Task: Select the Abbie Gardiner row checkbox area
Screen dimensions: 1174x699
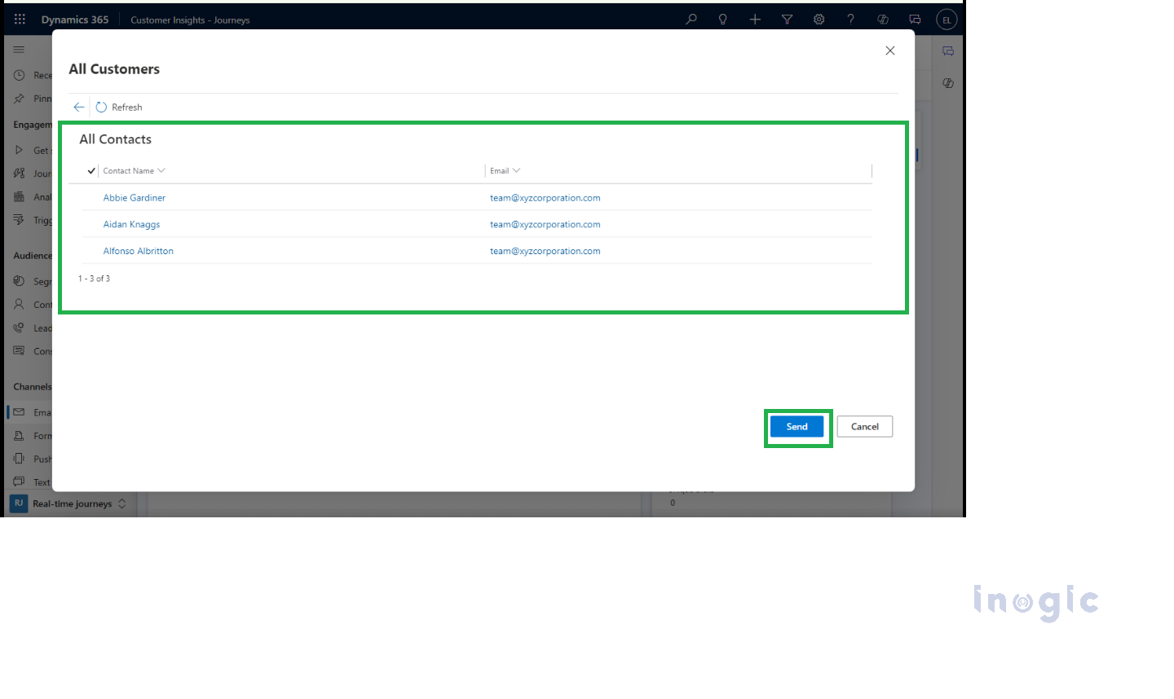Action: tap(91, 198)
